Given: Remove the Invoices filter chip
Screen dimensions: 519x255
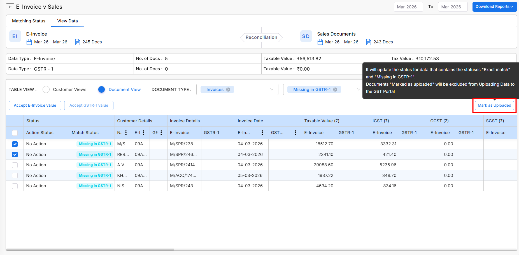Looking at the screenshot, I should point(228,90).
